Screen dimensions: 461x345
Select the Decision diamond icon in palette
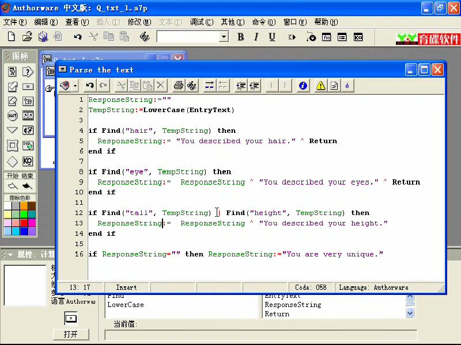12,161
